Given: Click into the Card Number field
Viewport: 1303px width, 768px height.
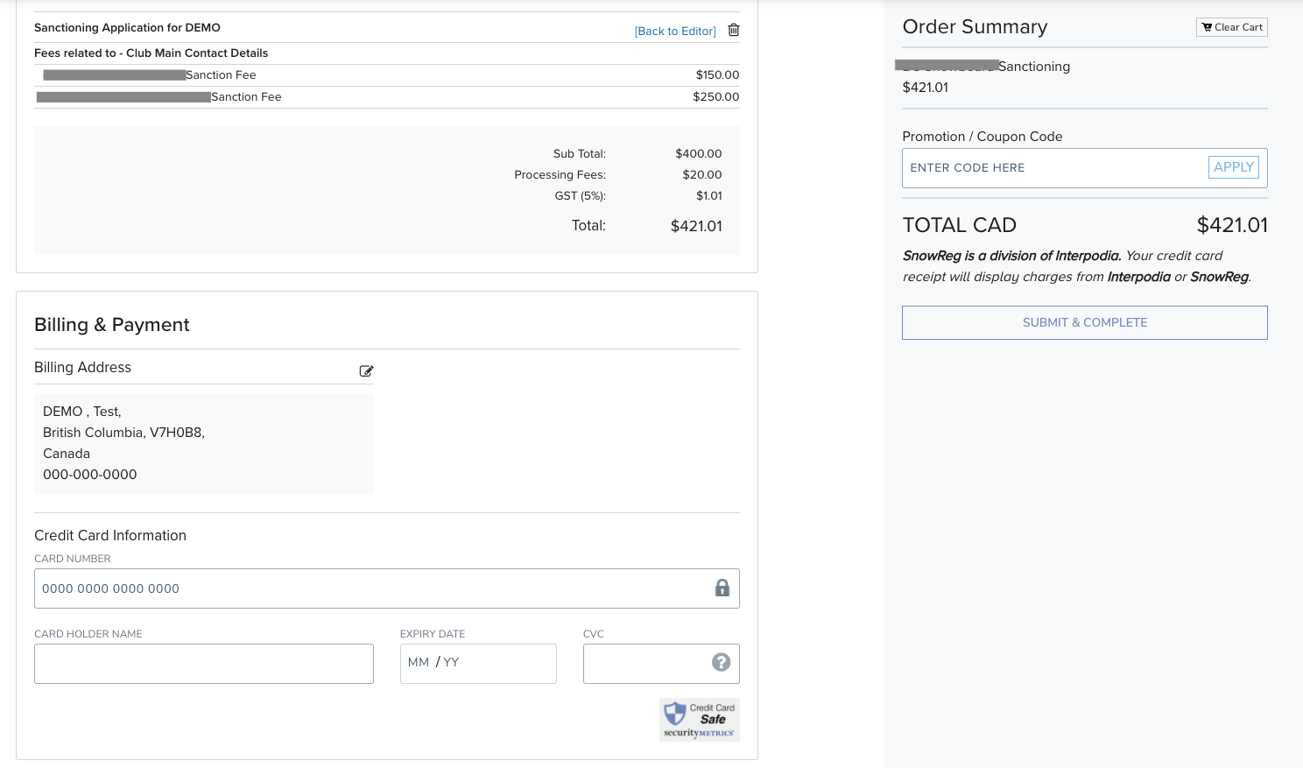Looking at the screenshot, I should pyautogui.click(x=368, y=588).
